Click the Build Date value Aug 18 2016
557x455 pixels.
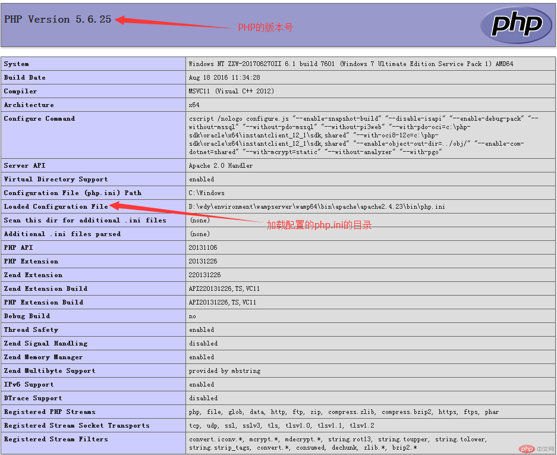[x=224, y=78]
